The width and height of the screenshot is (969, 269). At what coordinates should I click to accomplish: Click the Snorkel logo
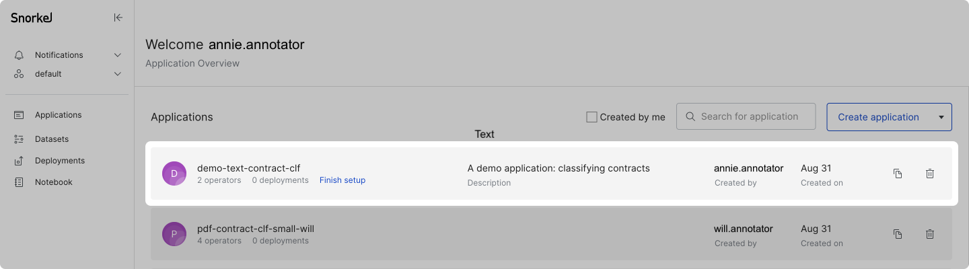(x=32, y=17)
